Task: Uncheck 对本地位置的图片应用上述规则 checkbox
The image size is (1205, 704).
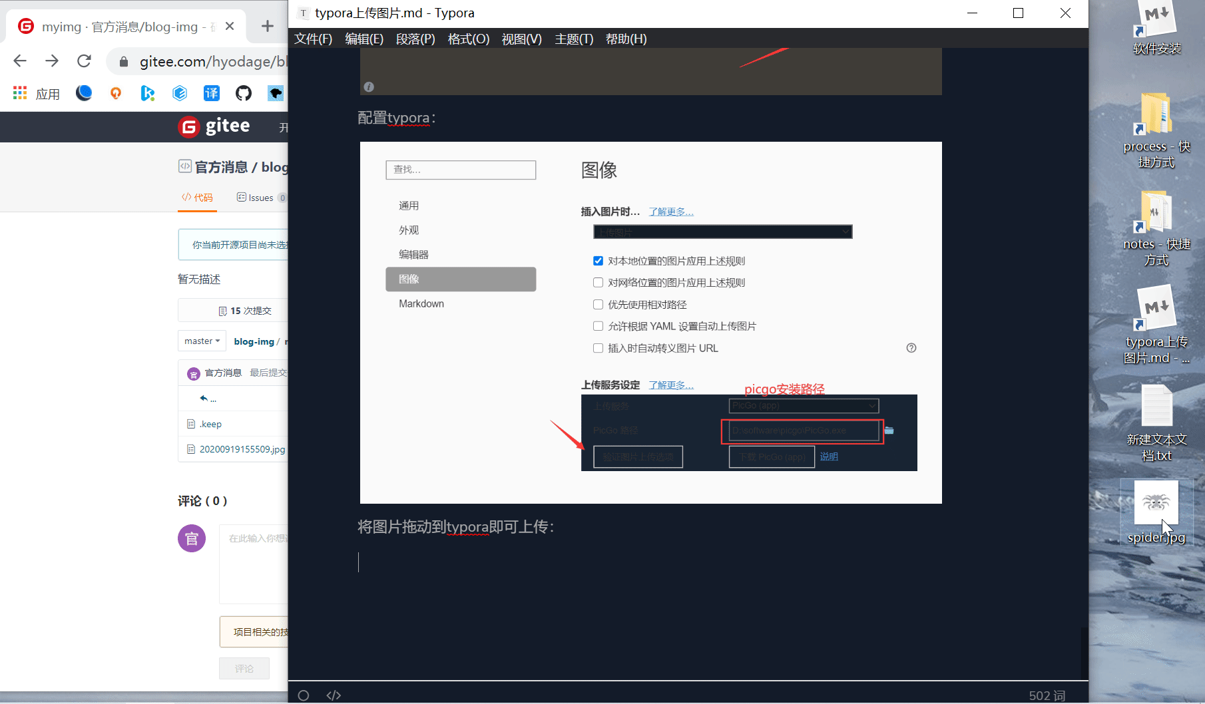Action: (x=598, y=261)
